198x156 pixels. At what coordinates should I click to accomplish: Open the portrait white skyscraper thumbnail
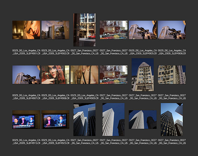(x=114, y=120)
